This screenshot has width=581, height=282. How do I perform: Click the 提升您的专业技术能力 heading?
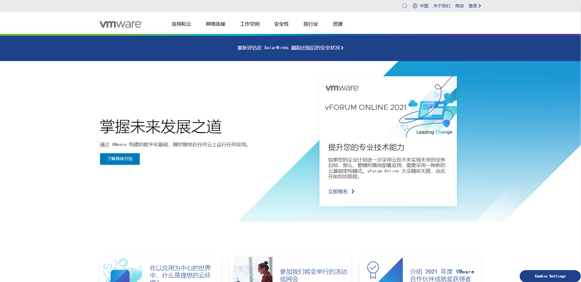point(366,147)
